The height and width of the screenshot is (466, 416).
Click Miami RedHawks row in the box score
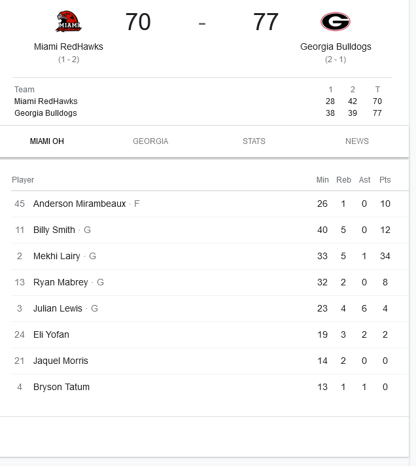pos(198,101)
